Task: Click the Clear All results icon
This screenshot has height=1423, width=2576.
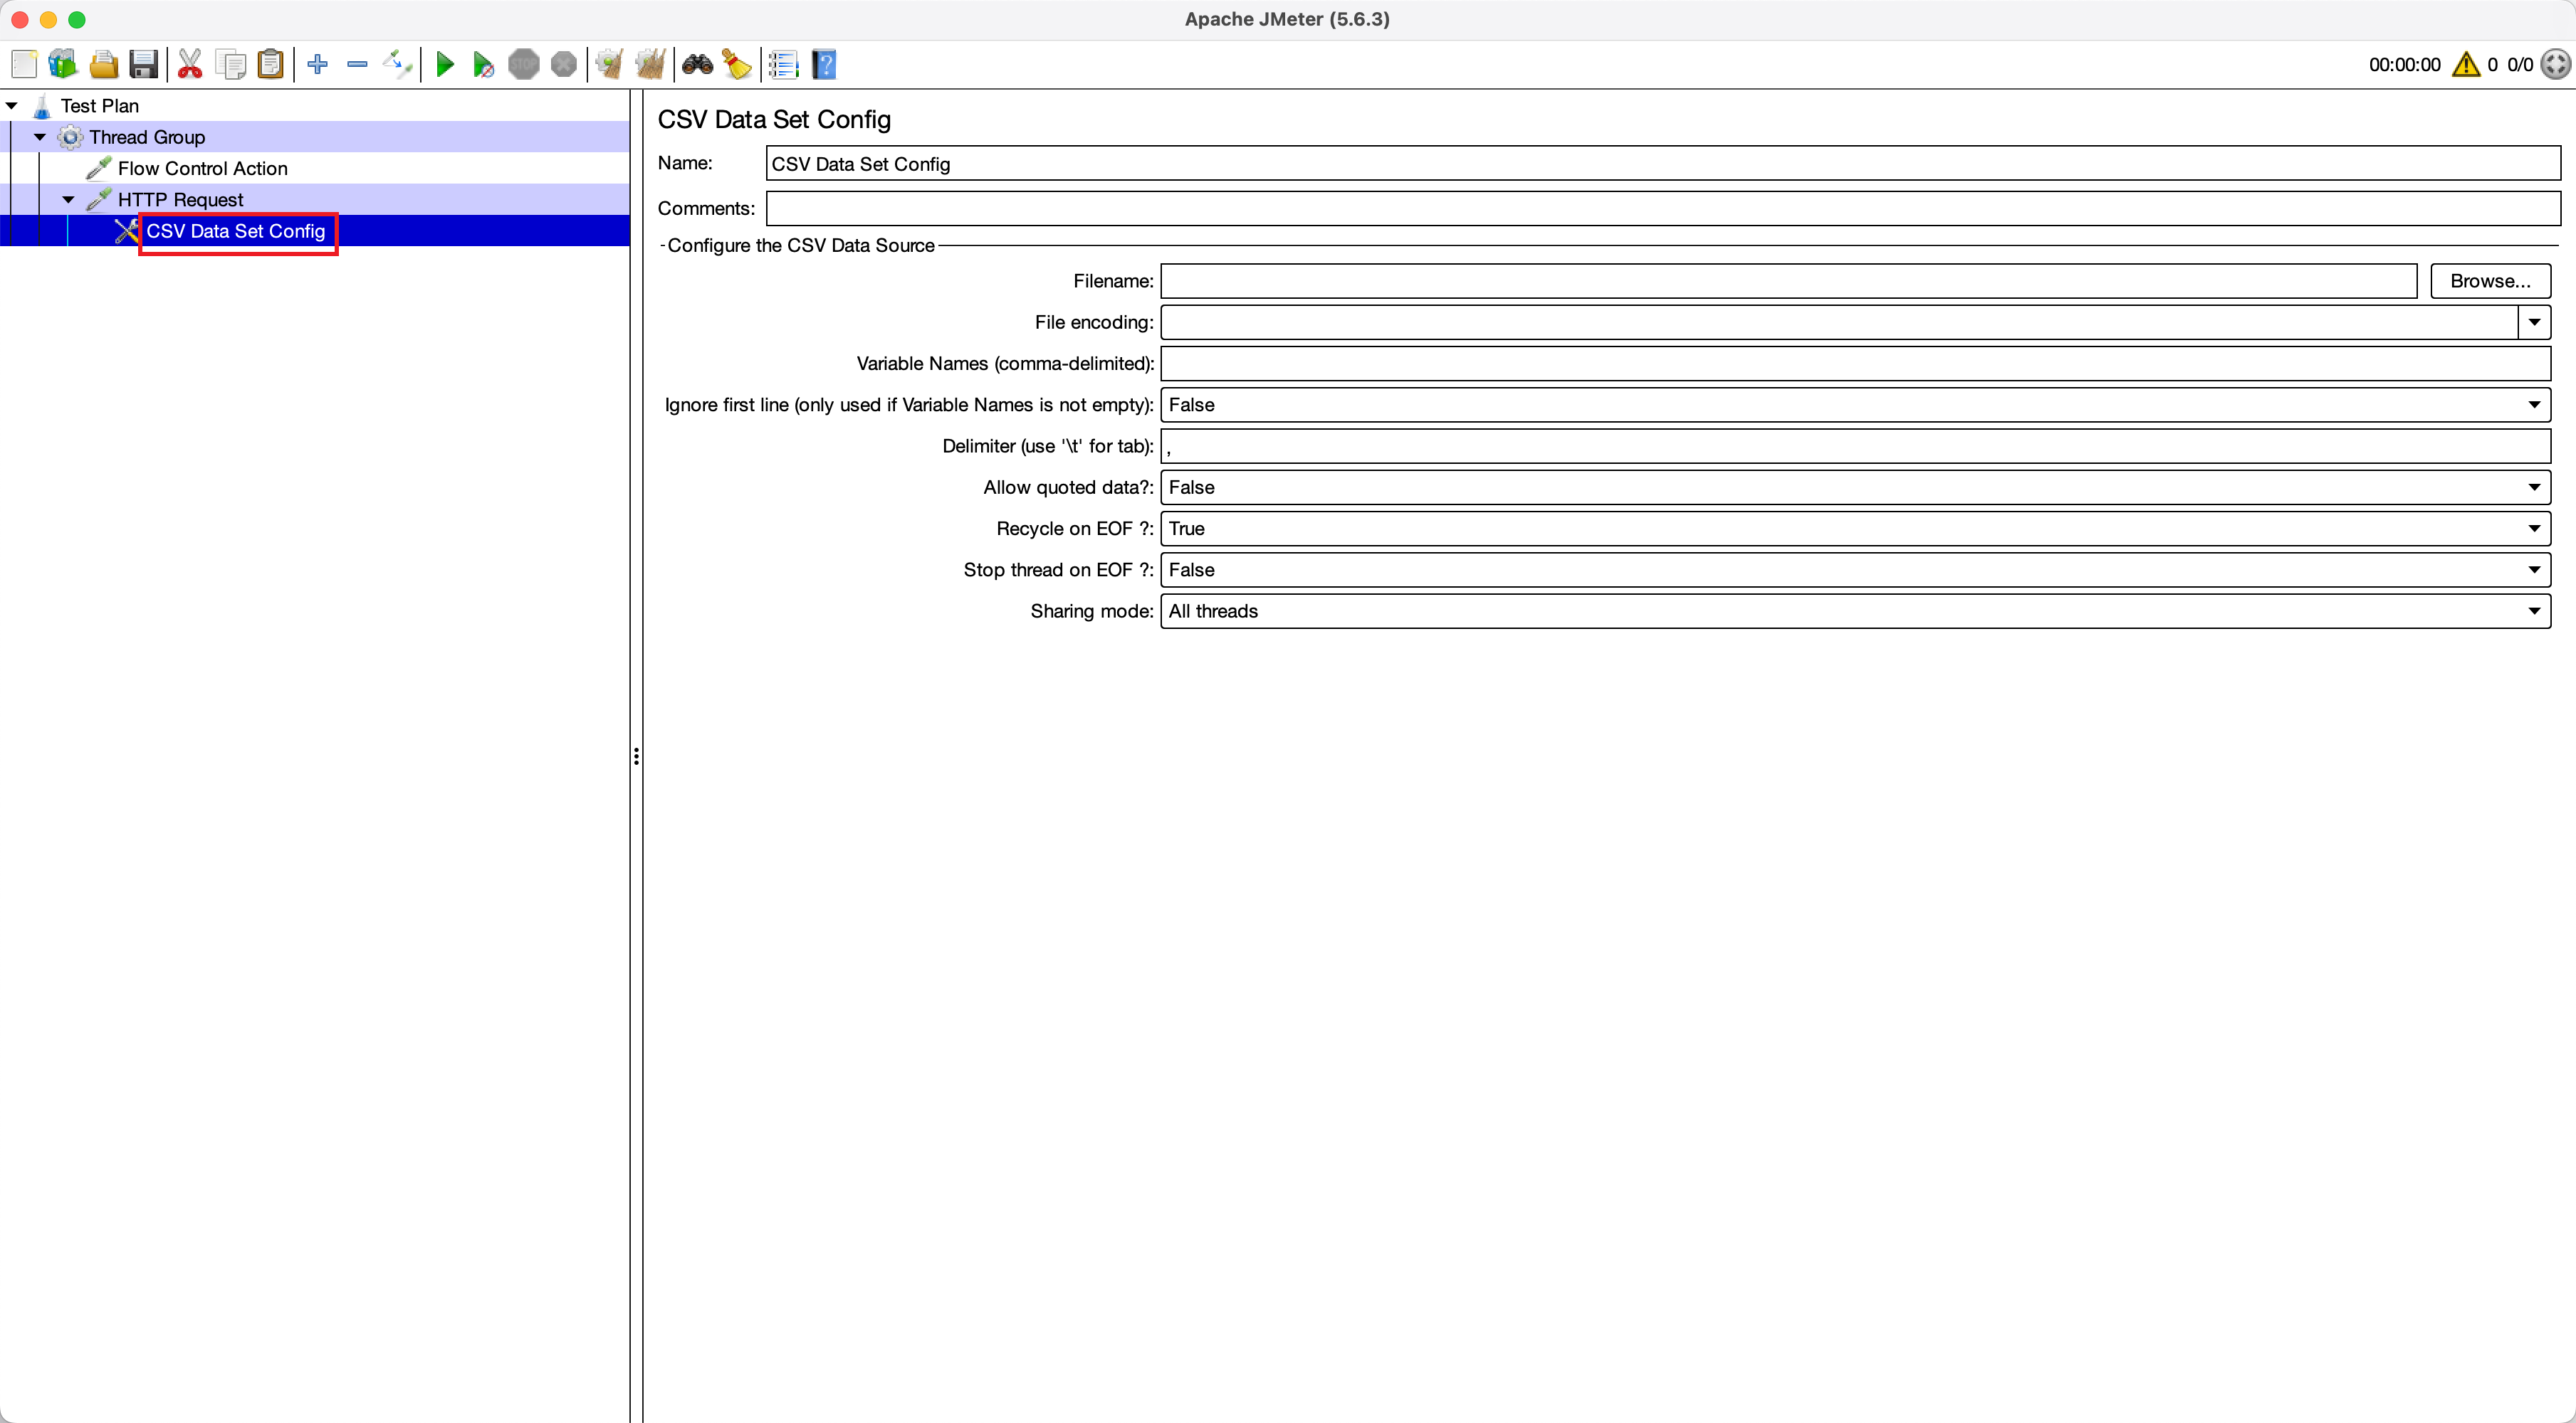Action: coord(650,65)
